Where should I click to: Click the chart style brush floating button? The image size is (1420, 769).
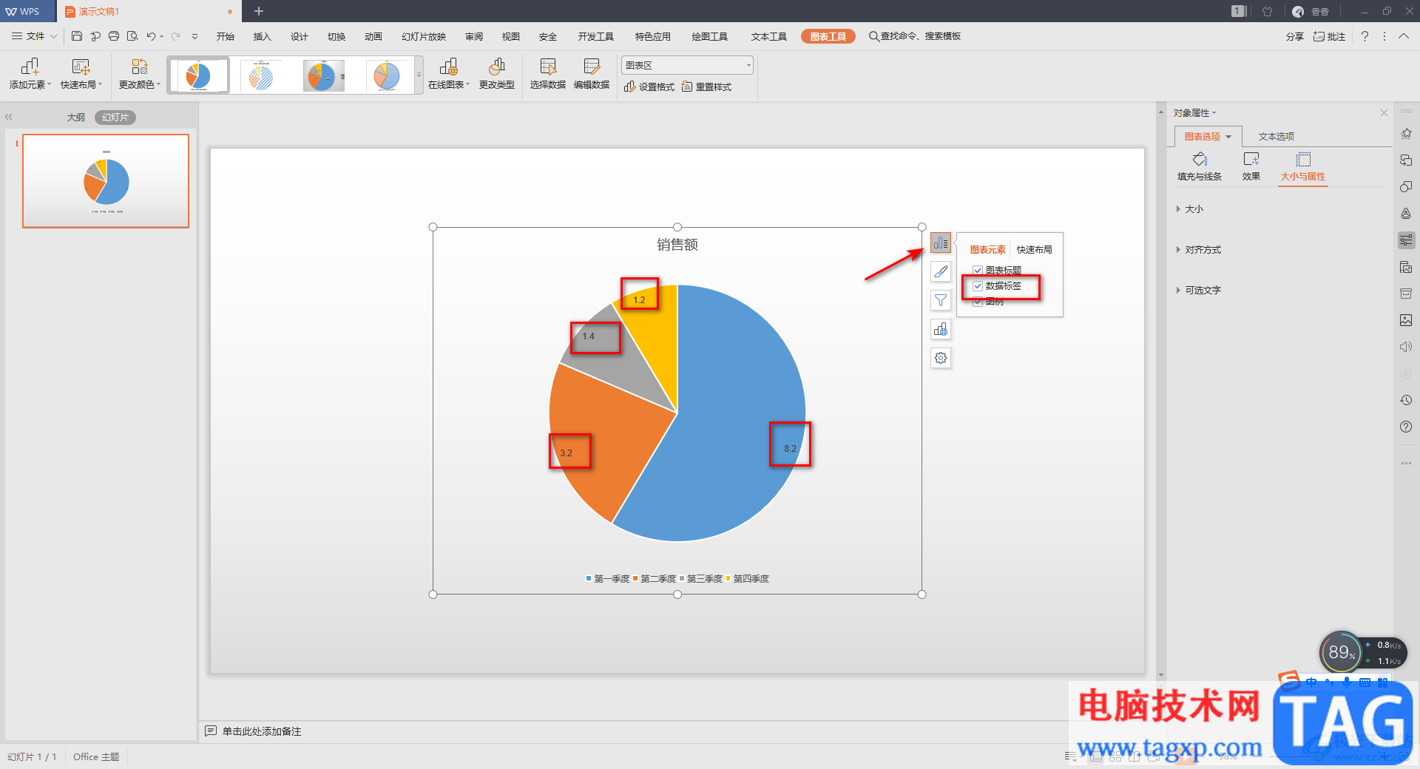coord(941,271)
